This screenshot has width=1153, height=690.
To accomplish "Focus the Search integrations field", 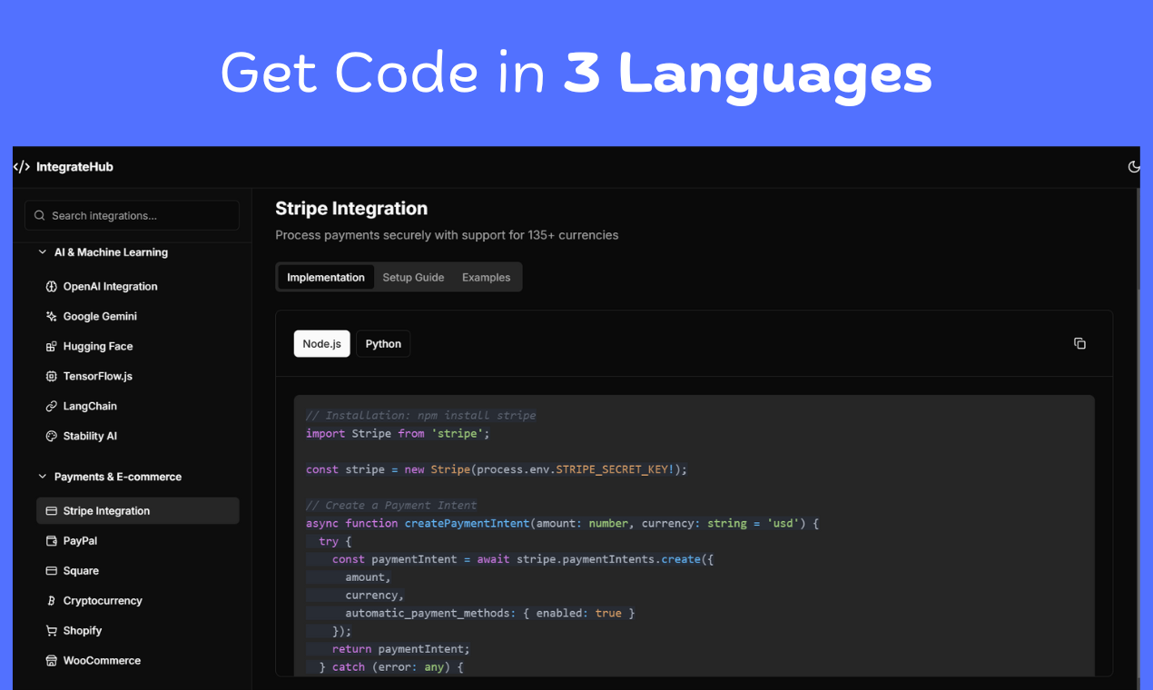I will tap(133, 216).
